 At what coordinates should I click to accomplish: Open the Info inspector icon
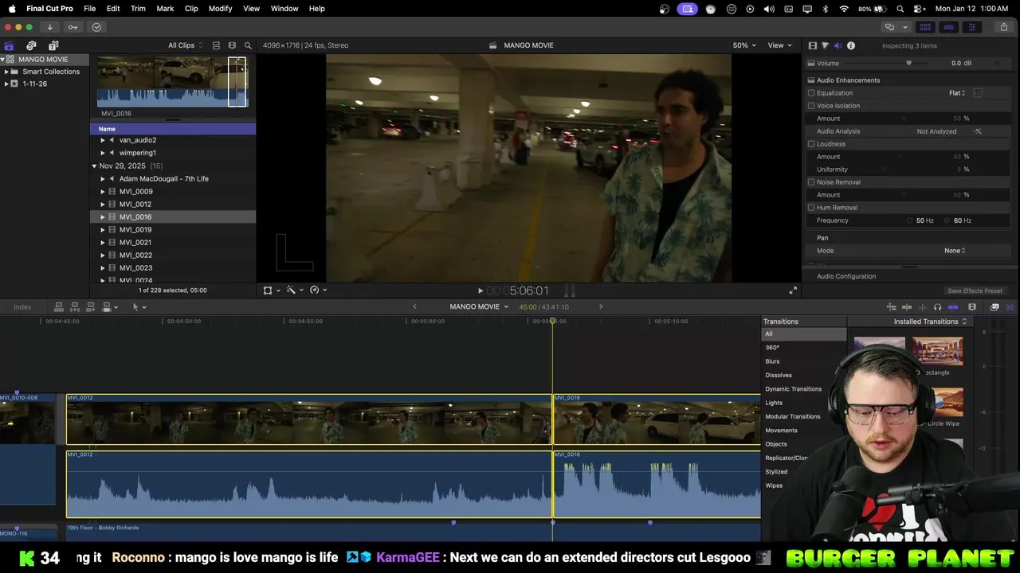pyautogui.click(x=851, y=45)
